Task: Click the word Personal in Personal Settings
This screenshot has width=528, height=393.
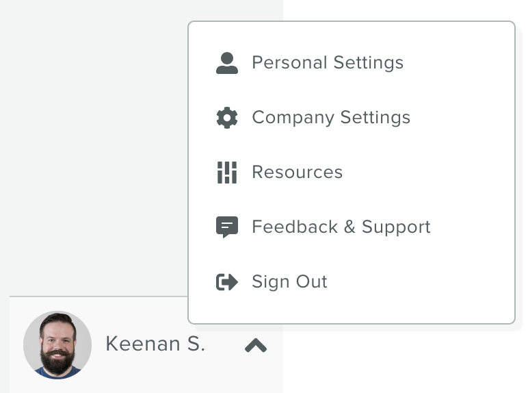Action: [x=289, y=63]
